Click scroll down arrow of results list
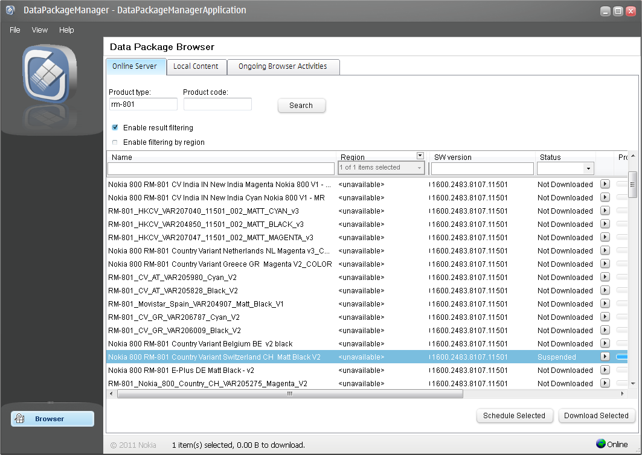 [x=633, y=384]
